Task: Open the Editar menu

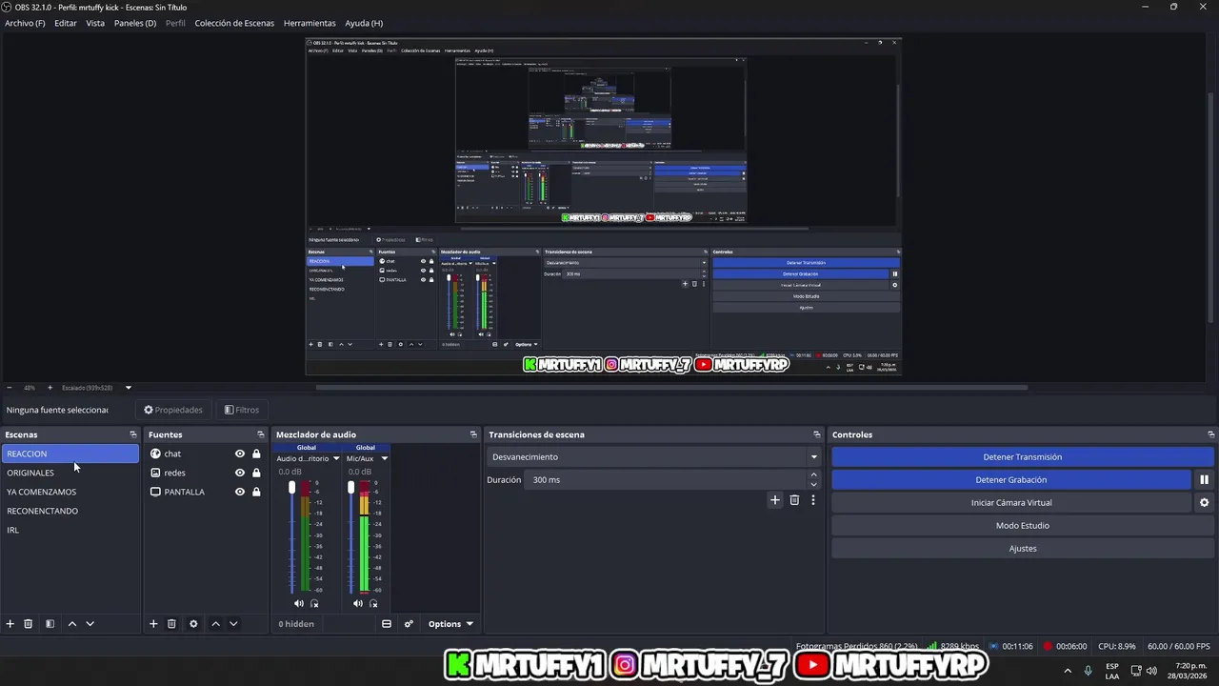Action: point(66,23)
